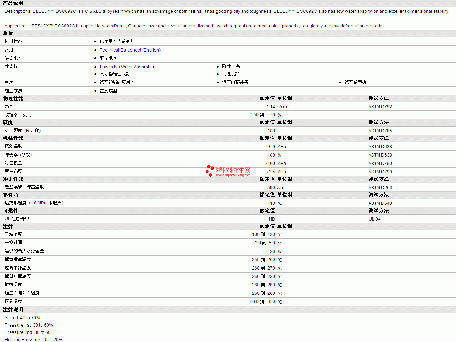Click the 韧性良好 feature bullet
The height and width of the screenshot is (342, 456).
pyautogui.click(x=231, y=74)
